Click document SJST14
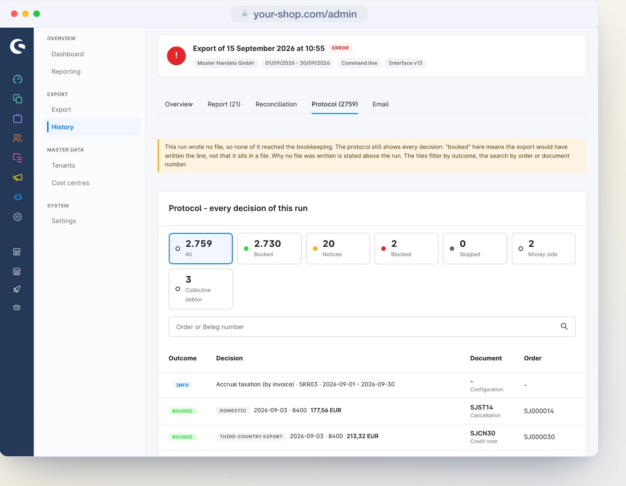Screen dimensions: 626x486 pyautogui.click(x=482, y=407)
